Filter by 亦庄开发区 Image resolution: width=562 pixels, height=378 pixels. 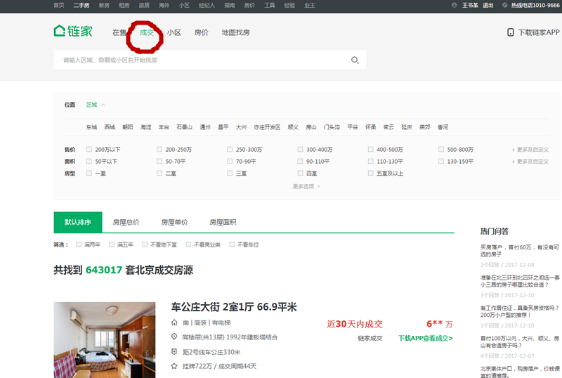point(267,127)
